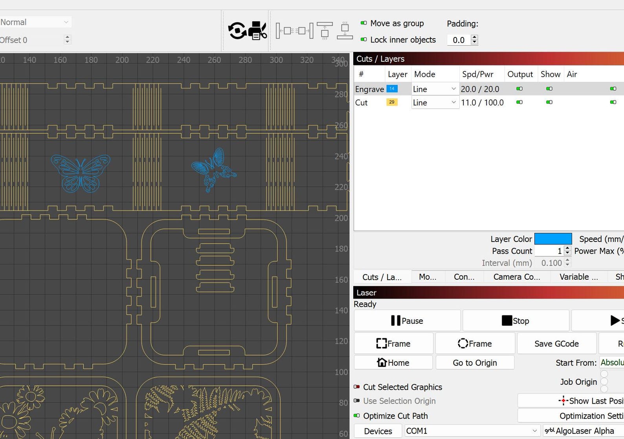Screen dimensions: 624x439
Task: Hide the Cut layer using Show toggle
Action: [549, 102]
